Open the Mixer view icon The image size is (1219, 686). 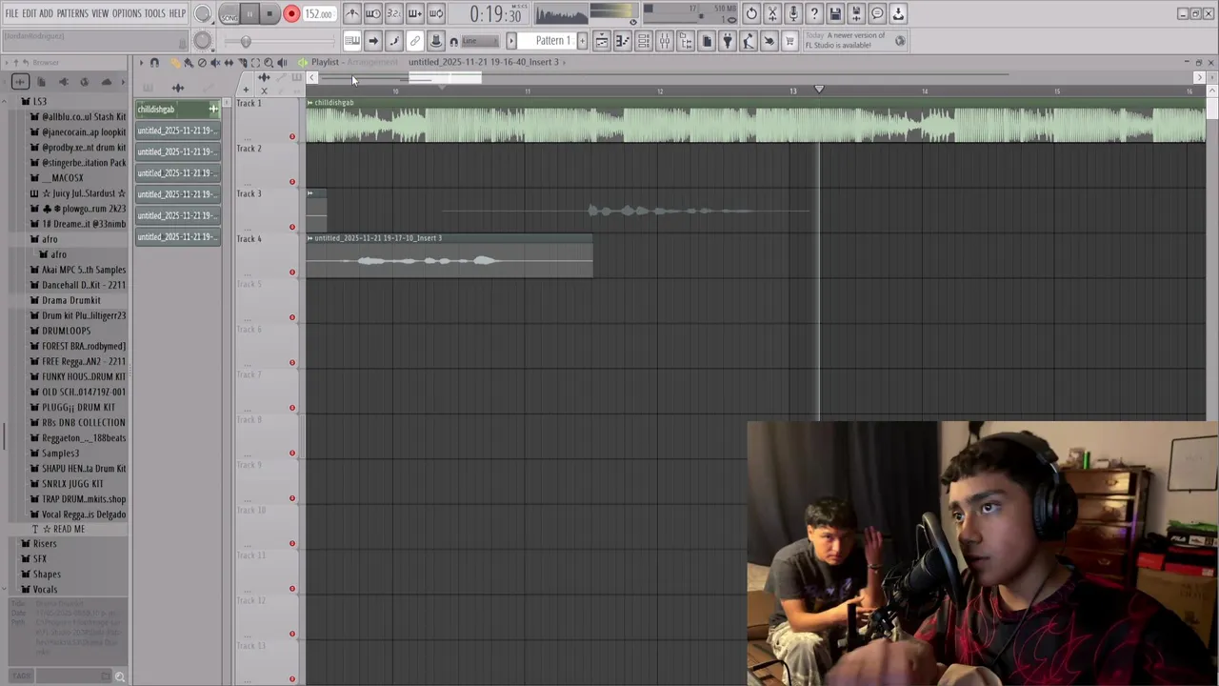(665, 41)
